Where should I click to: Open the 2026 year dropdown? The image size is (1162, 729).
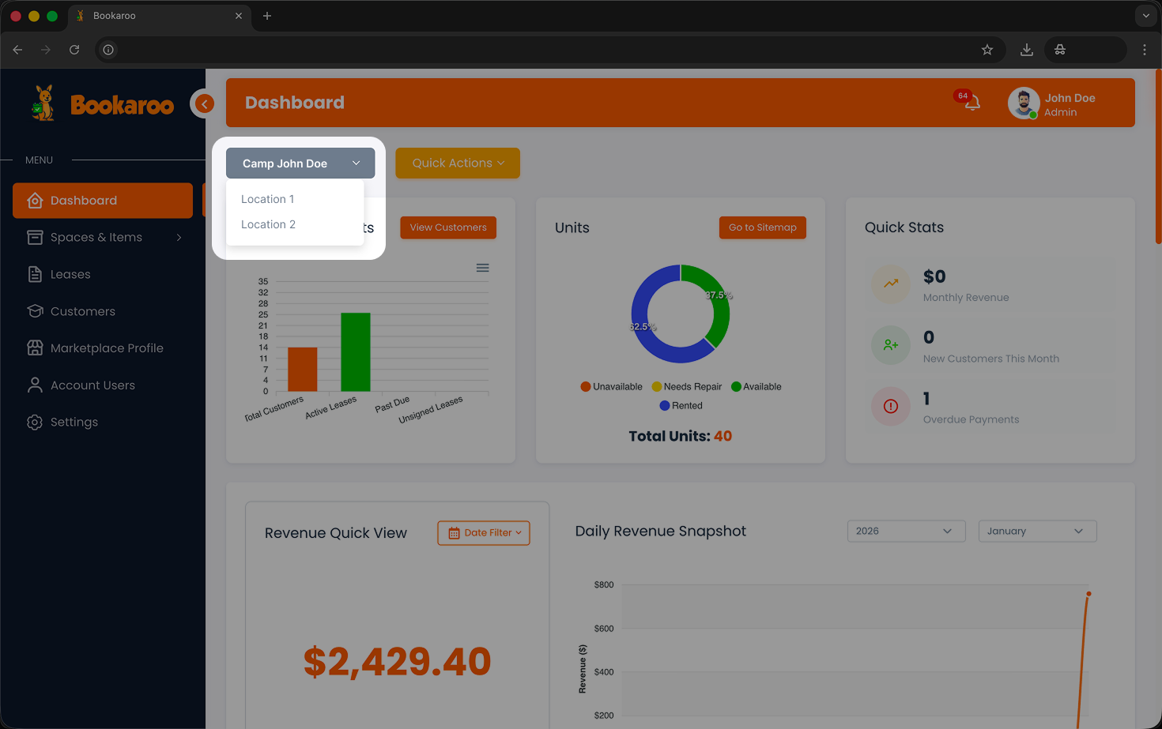pyautogui.click(x=906, y=532)
